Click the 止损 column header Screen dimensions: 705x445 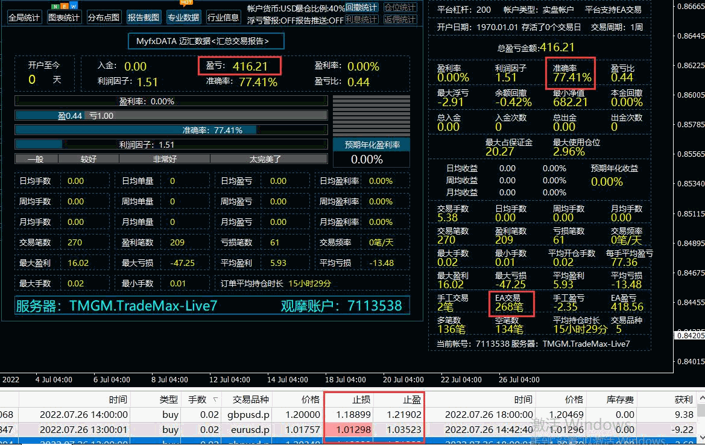tap(349, 399)
